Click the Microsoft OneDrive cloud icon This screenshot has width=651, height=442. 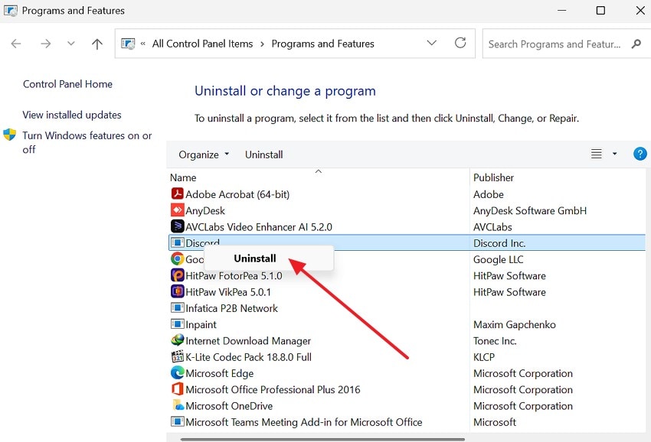(x=176, y=405)
